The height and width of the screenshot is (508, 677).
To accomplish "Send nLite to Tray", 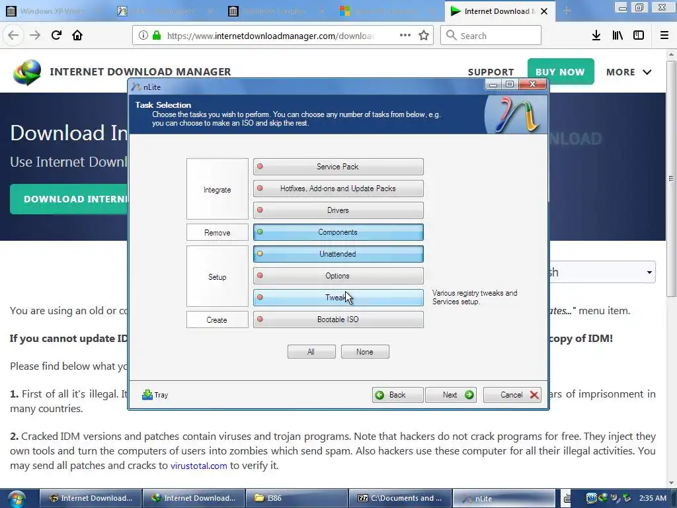I will click(x=155, y=395).
